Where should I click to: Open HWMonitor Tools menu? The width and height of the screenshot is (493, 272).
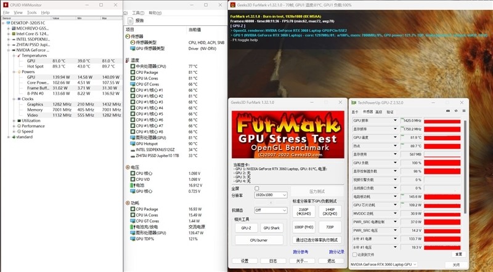click(32, 12)
